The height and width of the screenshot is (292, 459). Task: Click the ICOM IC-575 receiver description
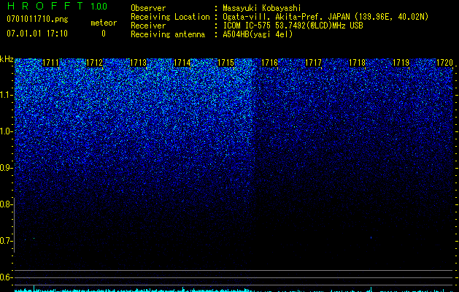[293, 26]
